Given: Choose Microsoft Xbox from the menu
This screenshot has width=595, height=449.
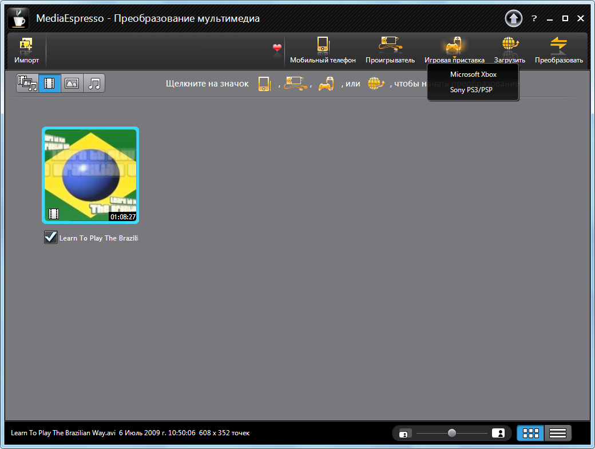Looking at the screenshot, I should coord(473,74).
